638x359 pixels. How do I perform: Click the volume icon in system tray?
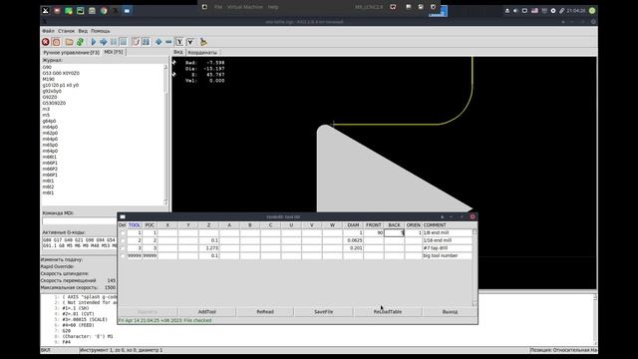click(515, 11)
